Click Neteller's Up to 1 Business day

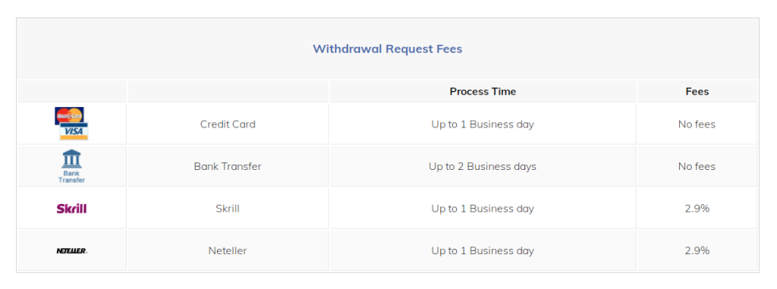pos(483,251)
